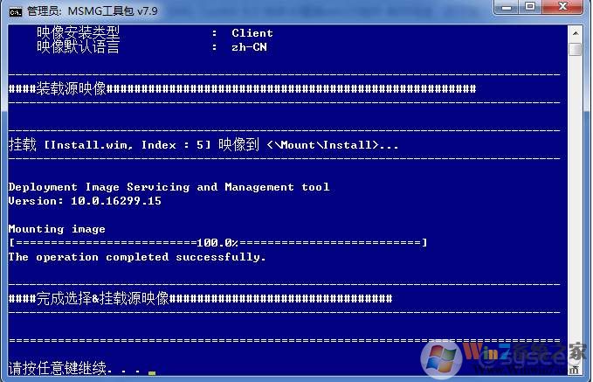Click the Version 10.0.16299.15 line

[x=84, y=201]
